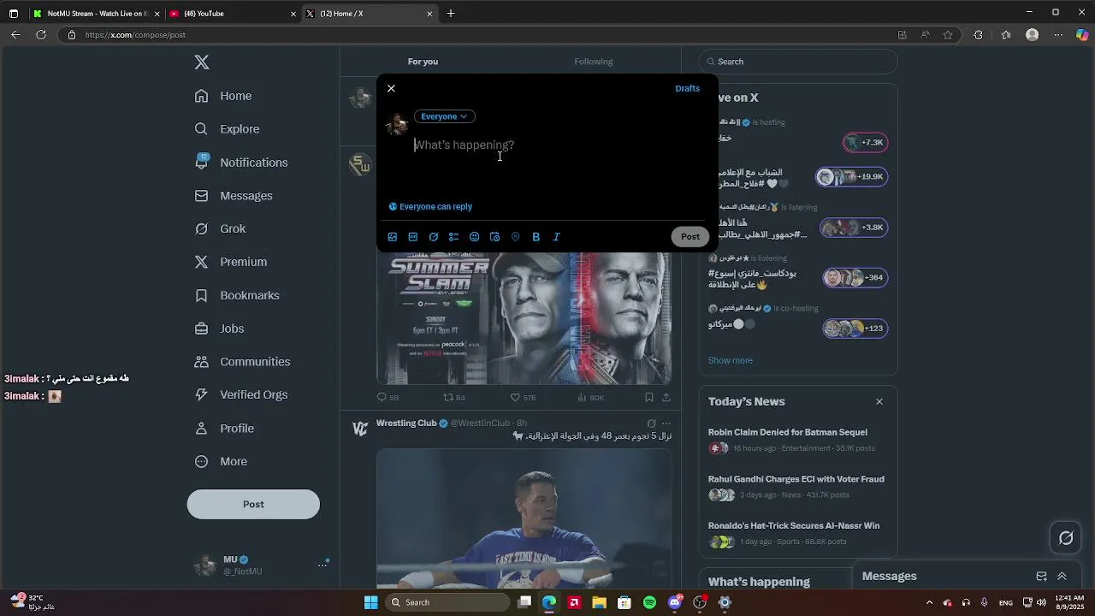Viewport: 1095px width, 616px height.
Task: Compose new message in Messages drawer
Action: tap(1041, 577)
